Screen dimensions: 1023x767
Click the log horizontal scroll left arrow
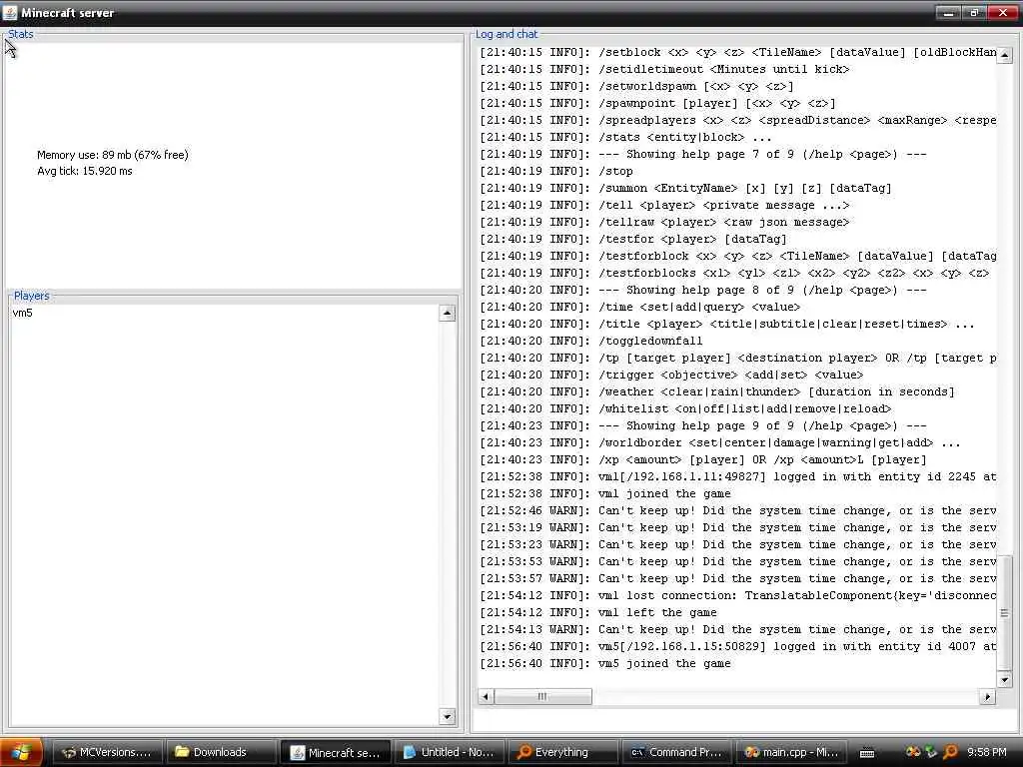pyautogui.click(x=486, y=696)
